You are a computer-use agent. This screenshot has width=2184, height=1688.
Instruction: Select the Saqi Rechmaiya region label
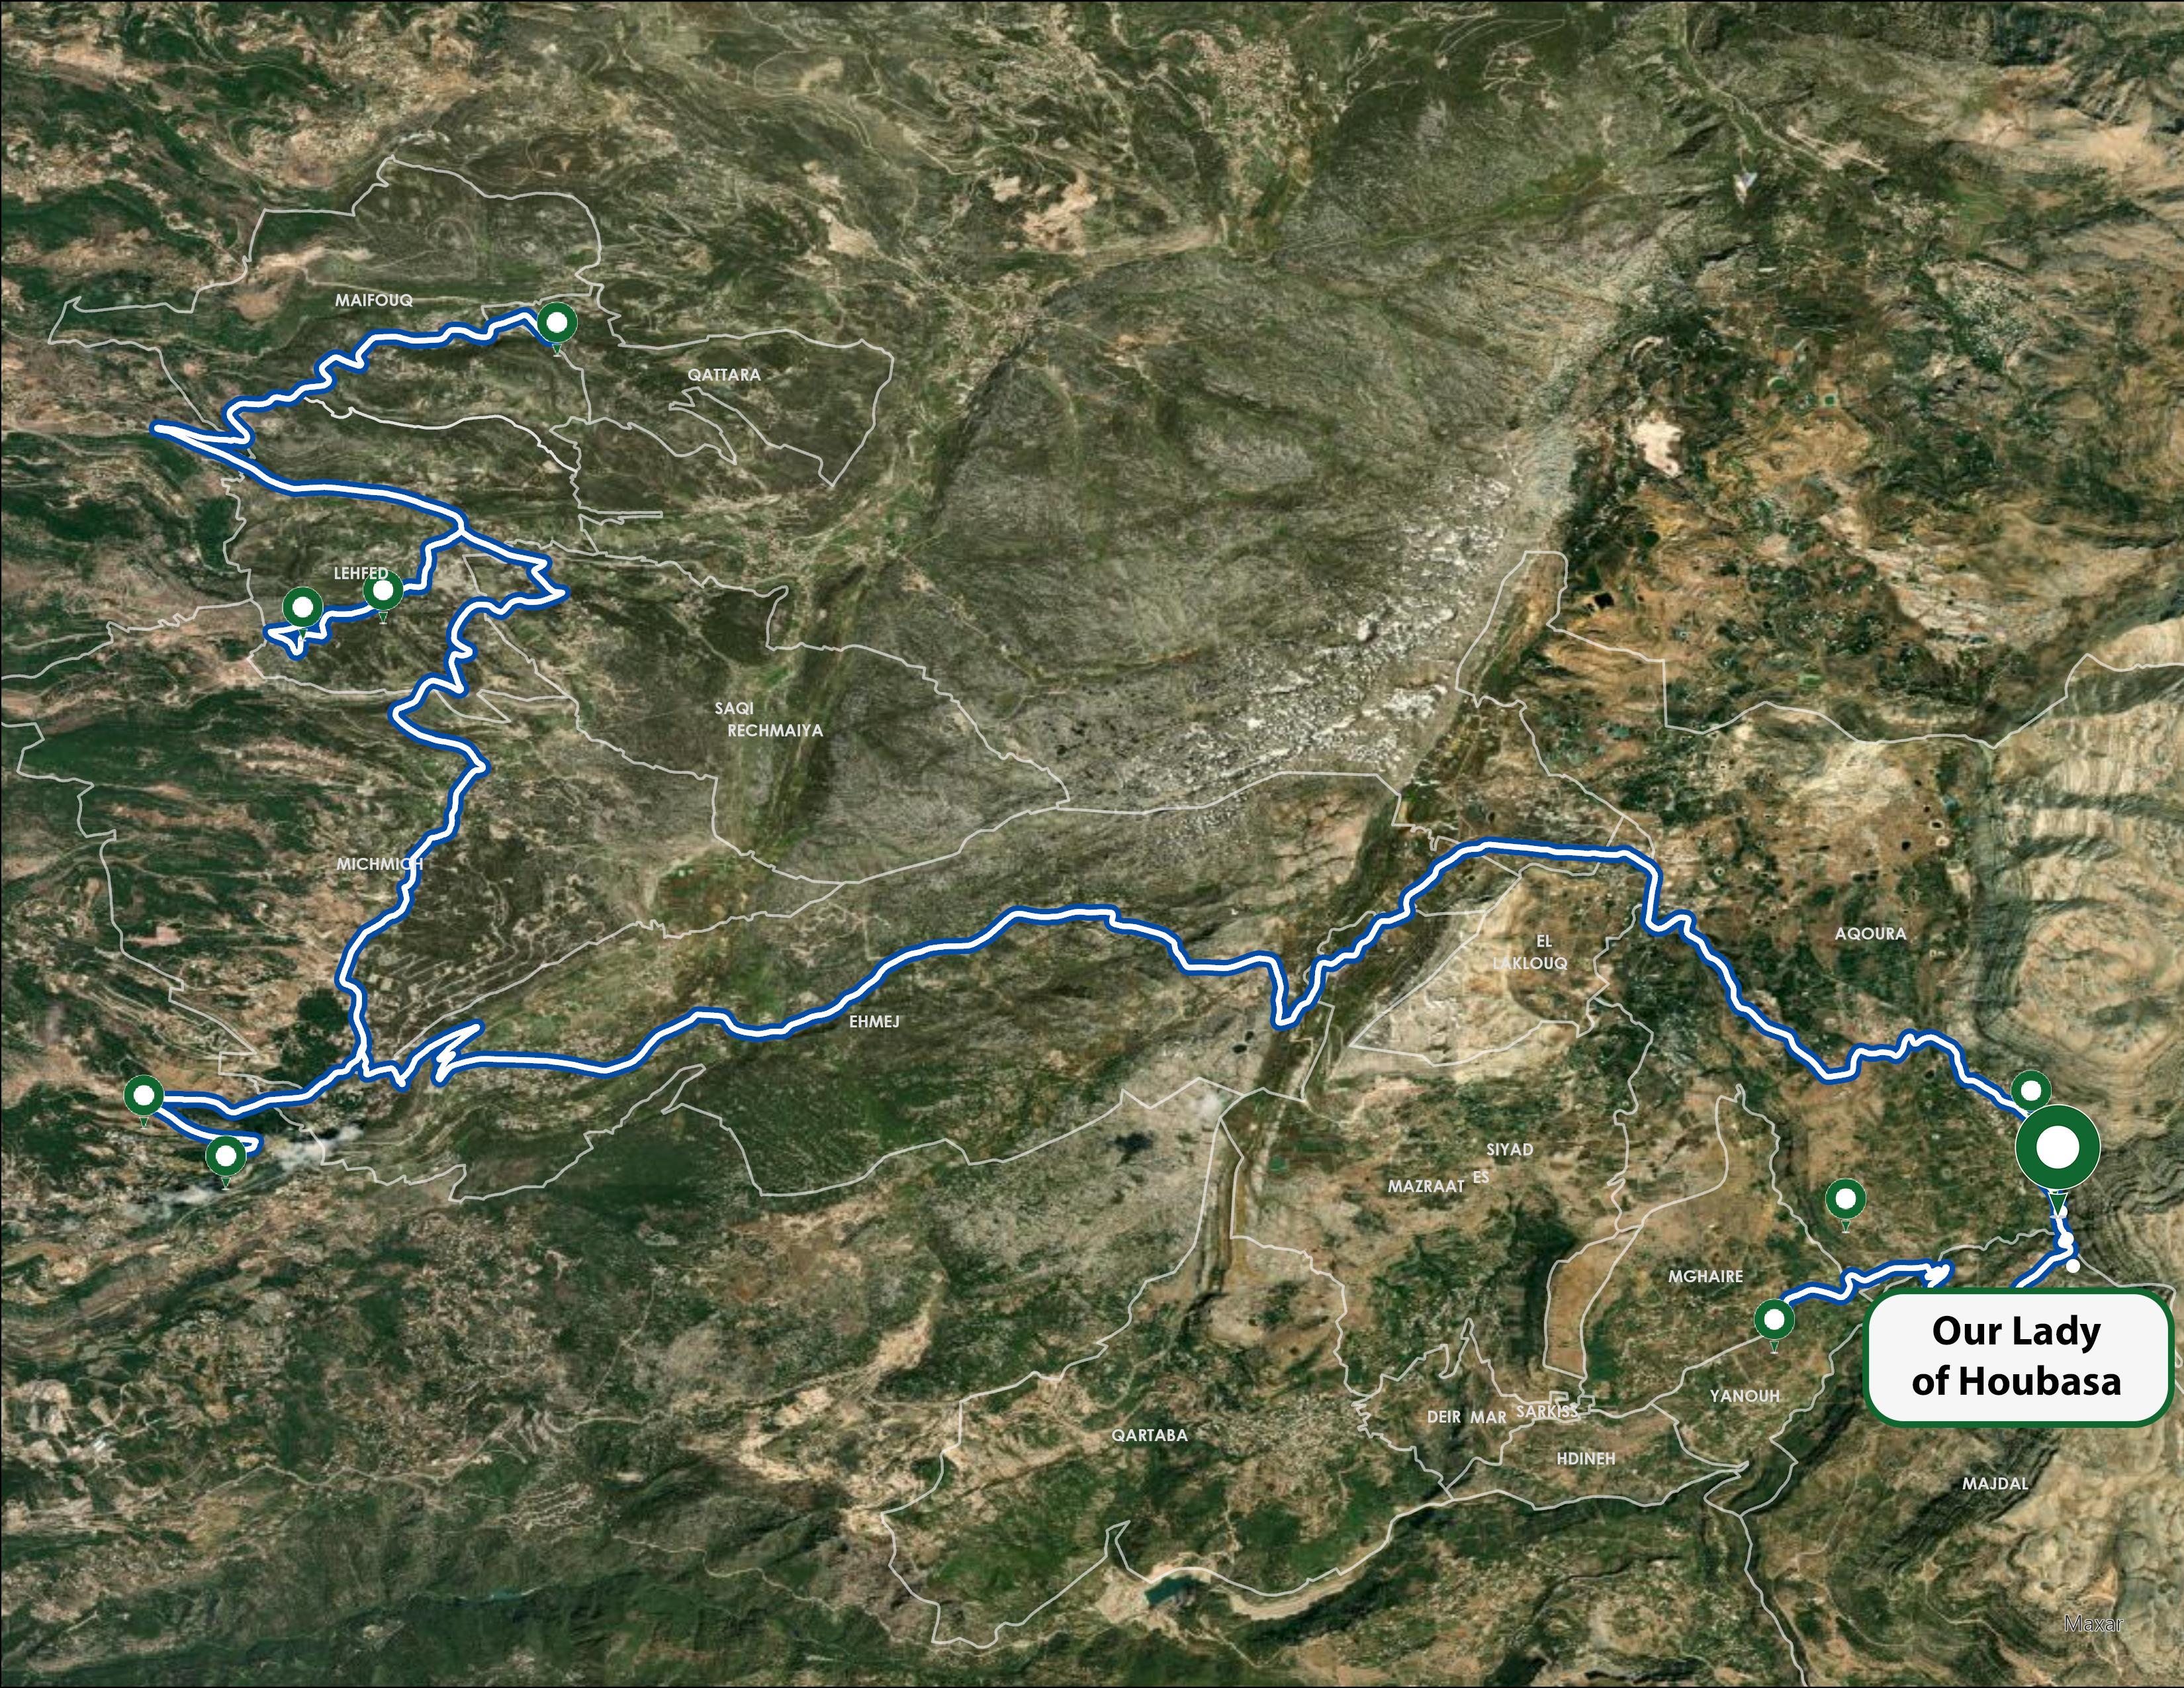[x=769, y=719]
